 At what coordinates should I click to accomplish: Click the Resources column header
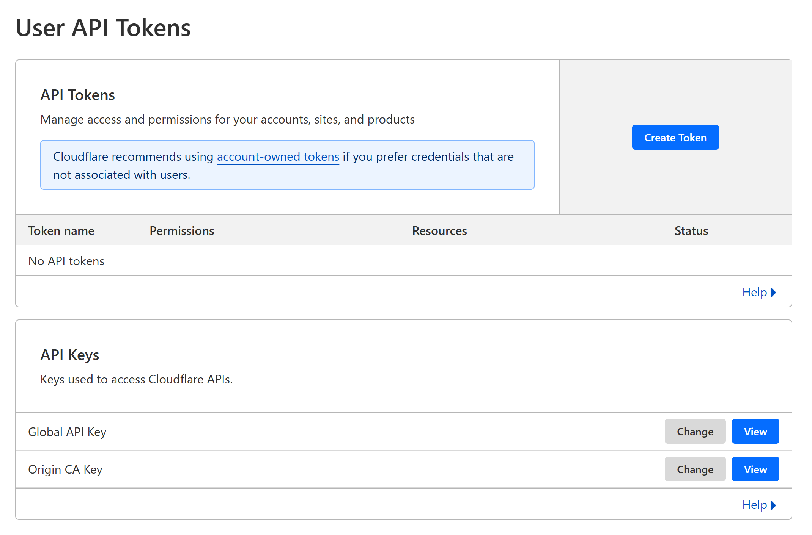click(439, 231)
